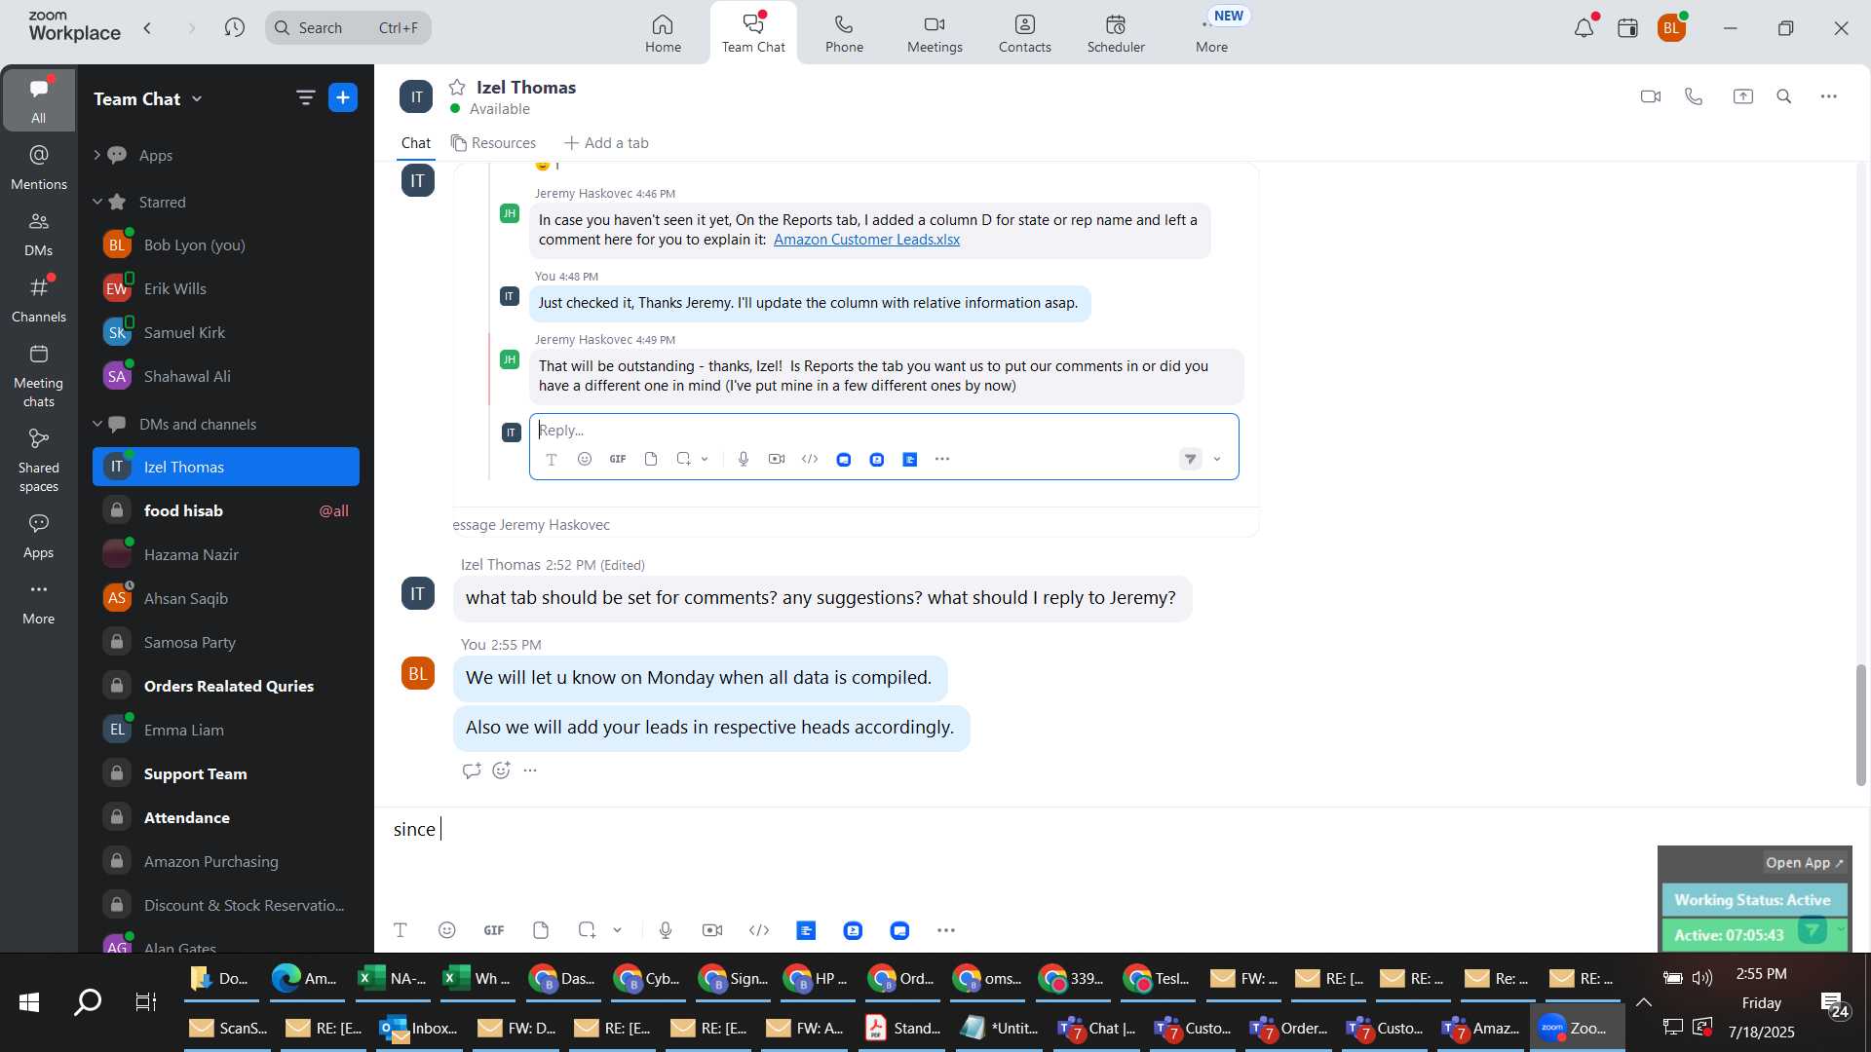Open Inbox Outlook taskbar item
This screenshot has width=1871, height=1052.
[x=418, y=1028]
